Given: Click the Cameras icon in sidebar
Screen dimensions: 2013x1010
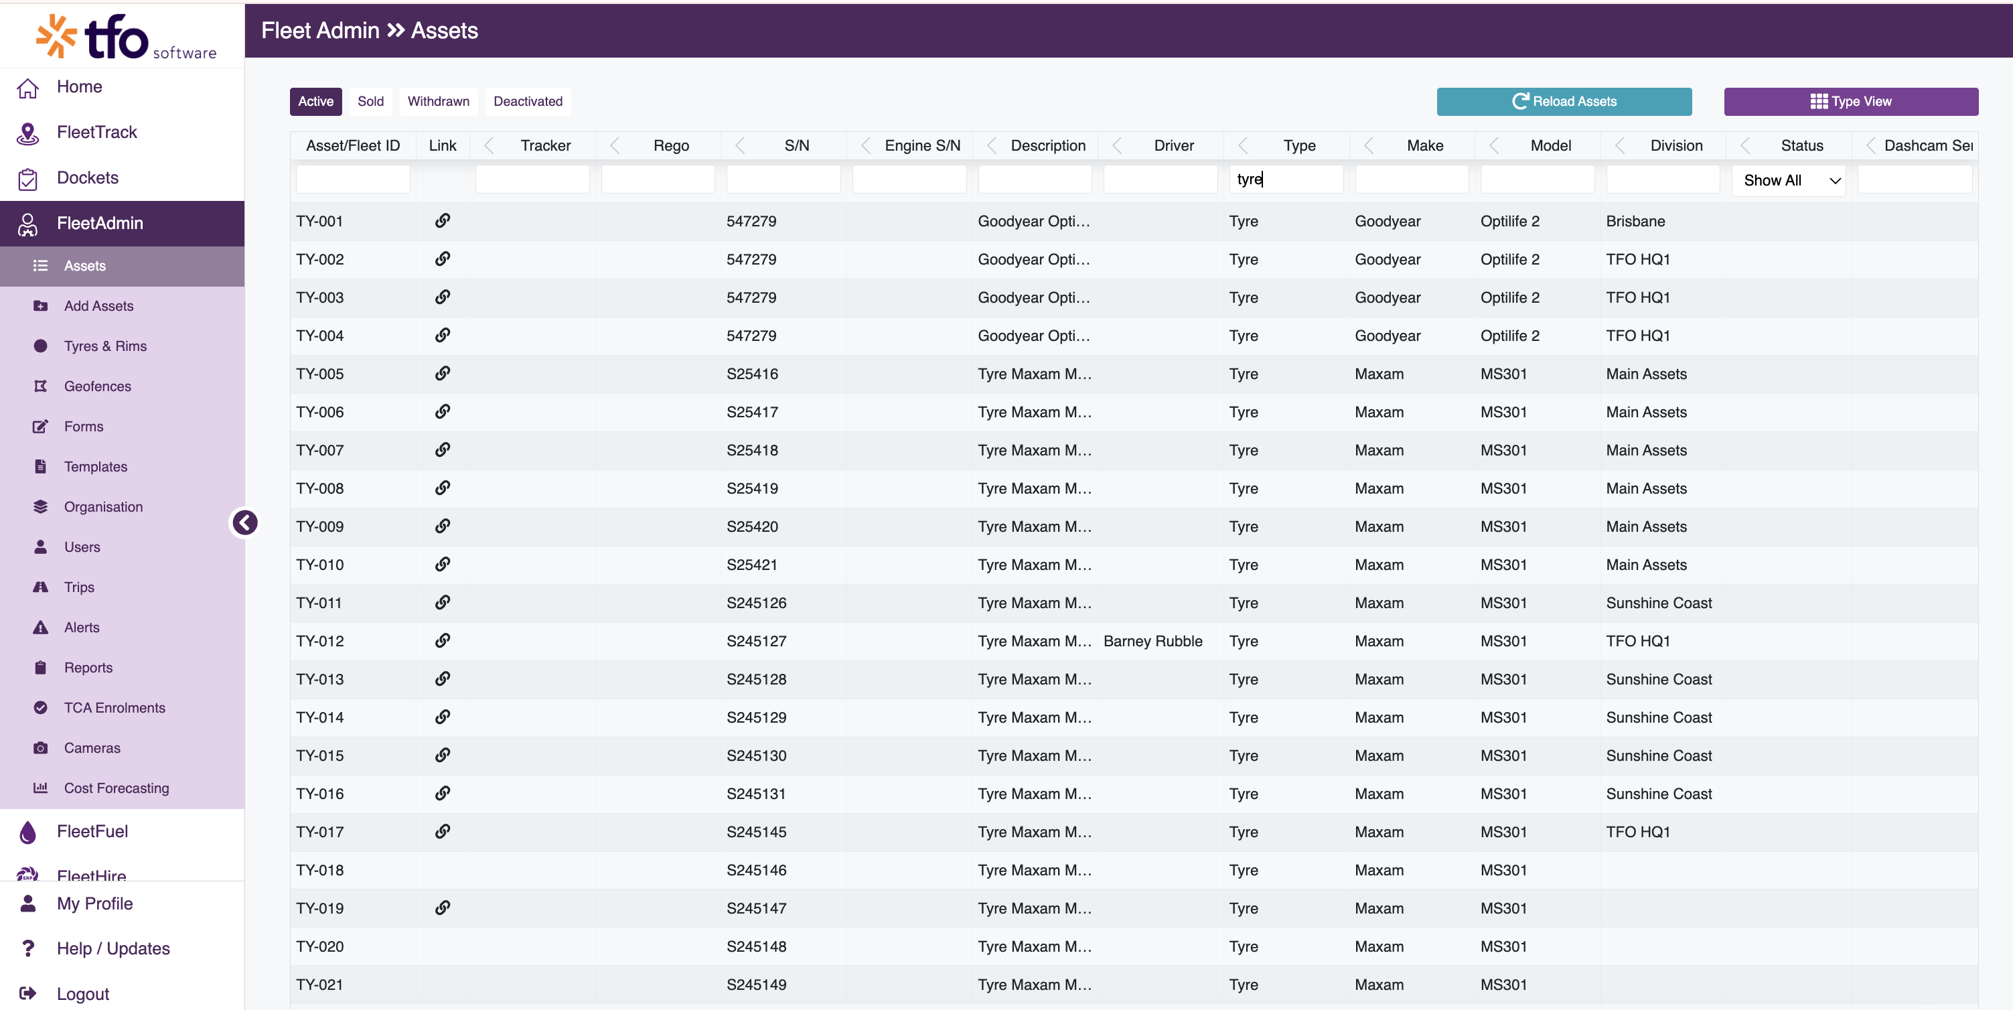Looking at the screenshot, I should coord(41,748).
